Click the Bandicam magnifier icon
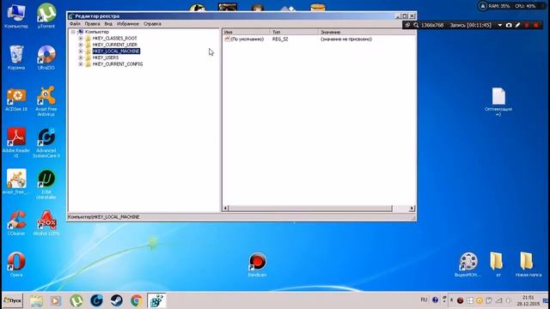 (x=416, y=25)
